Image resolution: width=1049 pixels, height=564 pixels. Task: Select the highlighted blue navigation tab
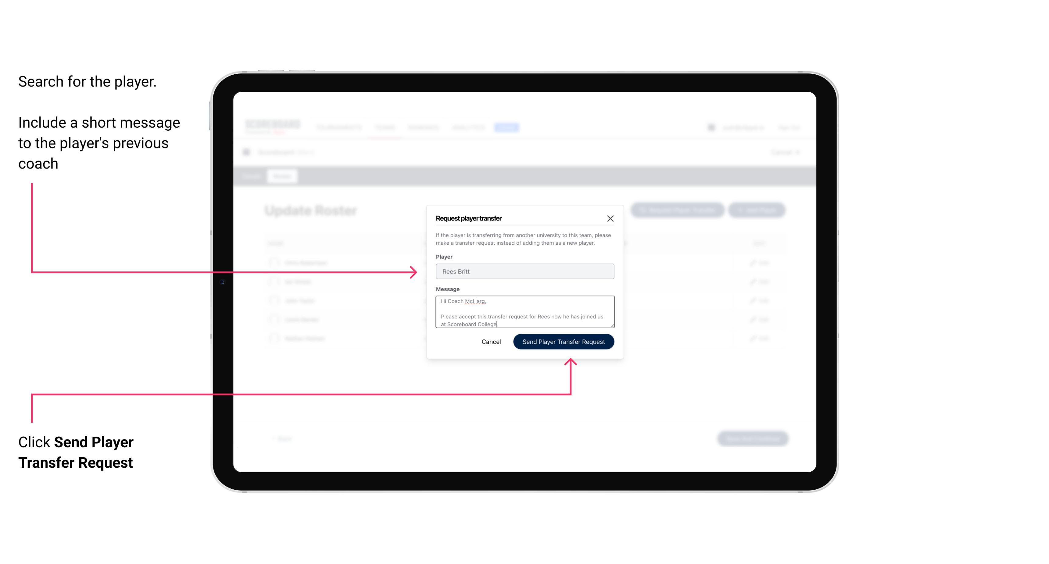505,128
